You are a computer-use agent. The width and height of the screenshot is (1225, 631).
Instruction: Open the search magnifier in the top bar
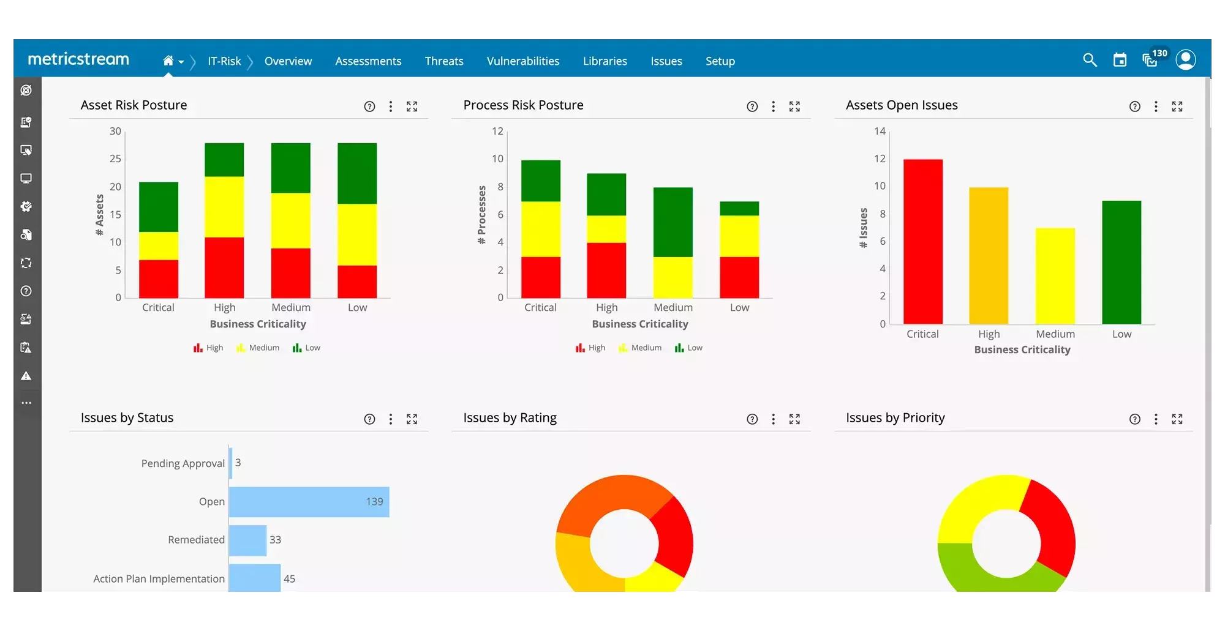tap(1090, 60)
